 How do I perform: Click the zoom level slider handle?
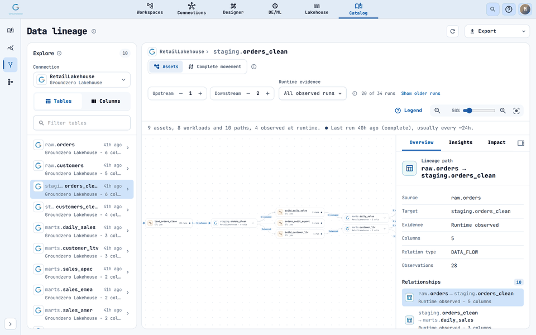[x=470, y=111]
